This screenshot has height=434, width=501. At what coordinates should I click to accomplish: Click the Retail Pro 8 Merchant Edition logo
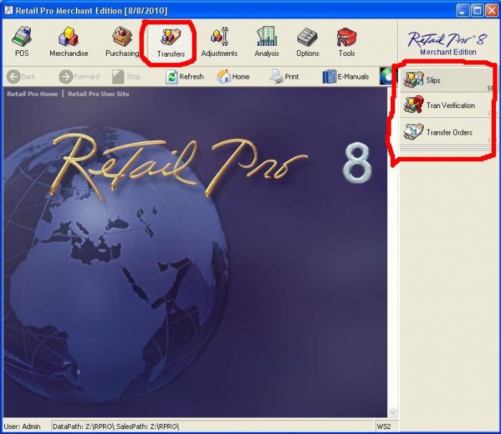point(447,43)
